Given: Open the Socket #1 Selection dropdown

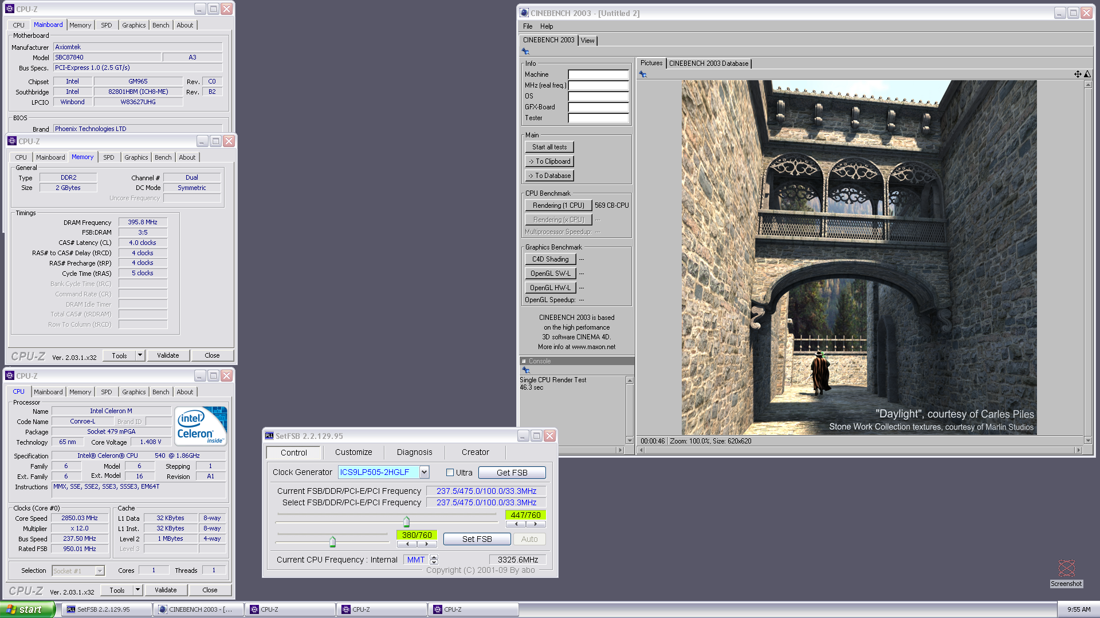Looking at the screenshot, I should click(x=100, y=571).
